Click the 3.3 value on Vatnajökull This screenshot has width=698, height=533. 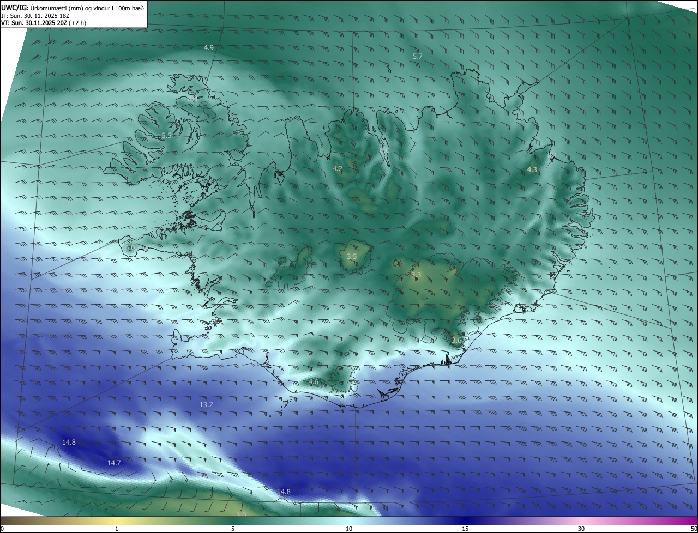pyautogui.click(x=416, y=275)
